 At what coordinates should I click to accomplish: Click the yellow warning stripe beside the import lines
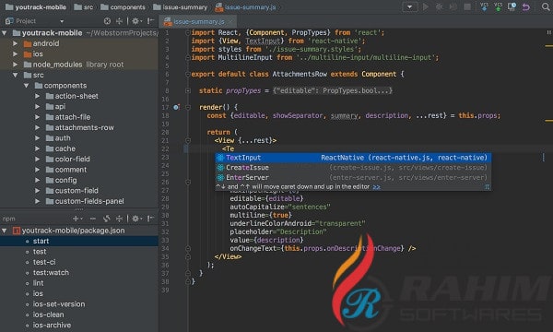pos(548,45)
